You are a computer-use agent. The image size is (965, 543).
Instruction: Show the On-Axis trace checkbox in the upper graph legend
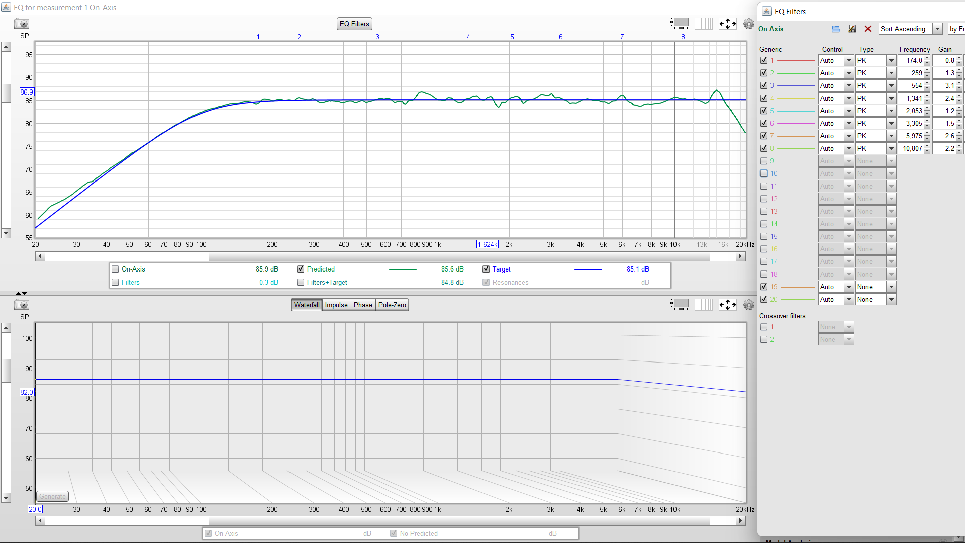pos(115,269)
